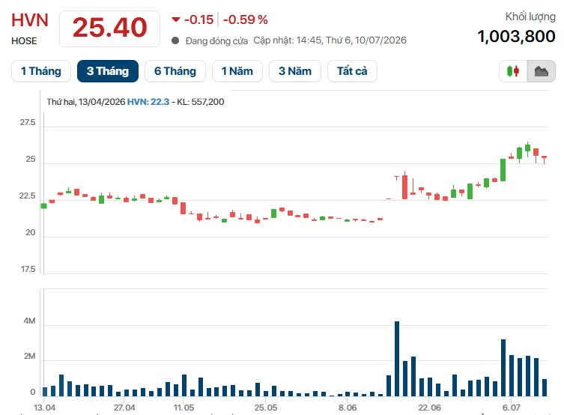Click the first green candle at 13.04

44,206
